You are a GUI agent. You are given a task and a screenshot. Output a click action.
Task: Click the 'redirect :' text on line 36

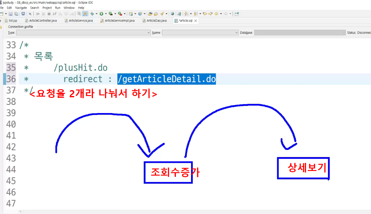[88, 79]
